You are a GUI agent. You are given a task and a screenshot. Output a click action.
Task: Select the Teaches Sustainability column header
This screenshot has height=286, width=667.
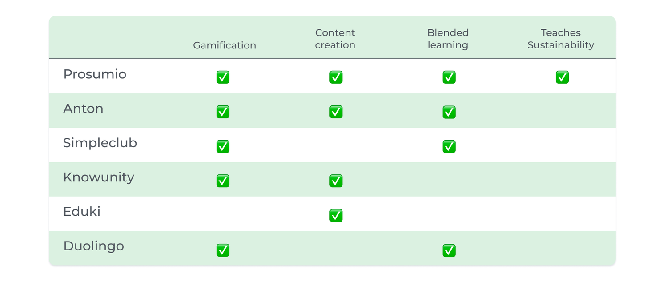point(561,39)
